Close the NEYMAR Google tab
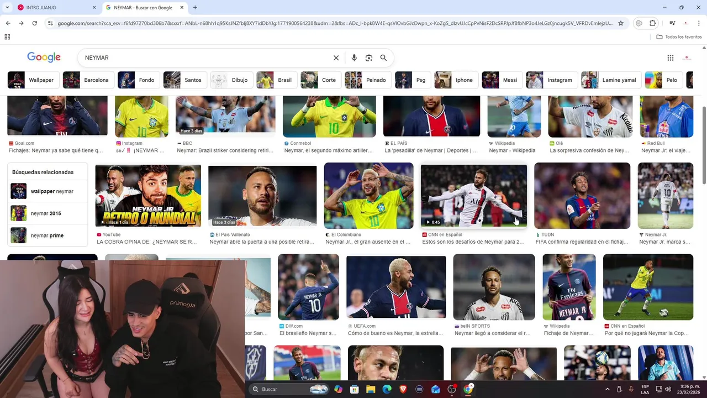 182,8
